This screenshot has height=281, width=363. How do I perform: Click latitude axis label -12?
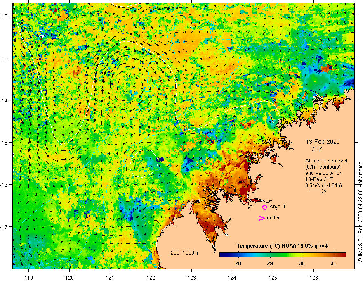pos(4,16)
